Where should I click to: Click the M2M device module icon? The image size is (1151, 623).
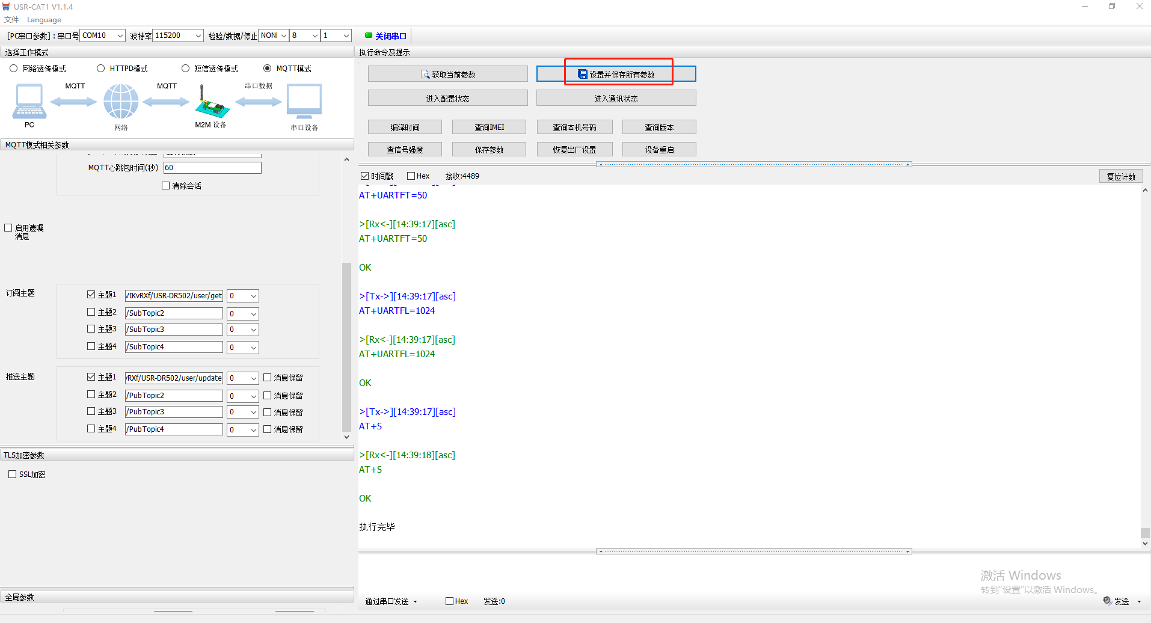(211, 104)
